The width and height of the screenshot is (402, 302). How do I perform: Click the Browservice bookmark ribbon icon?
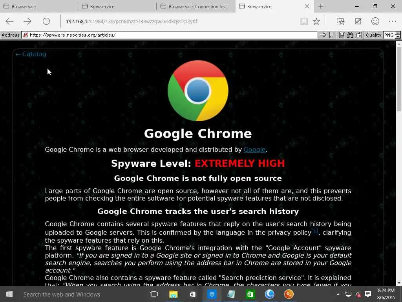pyautogui.click(x=331, y=35)
